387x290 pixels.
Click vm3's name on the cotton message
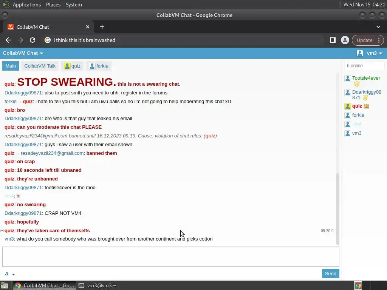[x=9, y=239]
